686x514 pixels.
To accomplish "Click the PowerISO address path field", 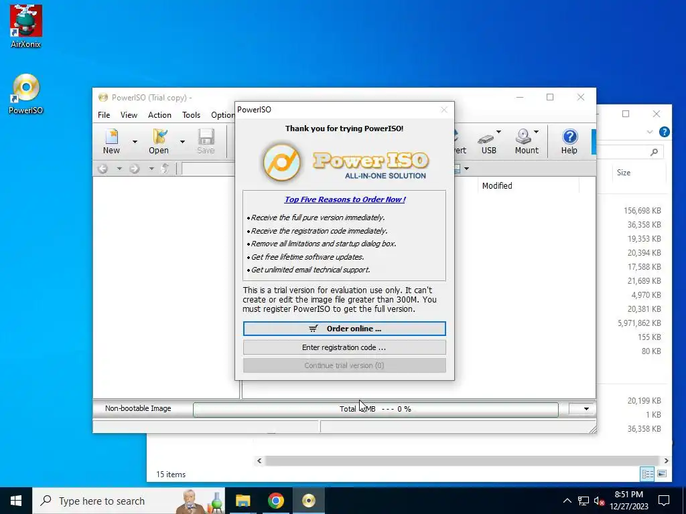I will pyautogui.click(x=208, y=168).
